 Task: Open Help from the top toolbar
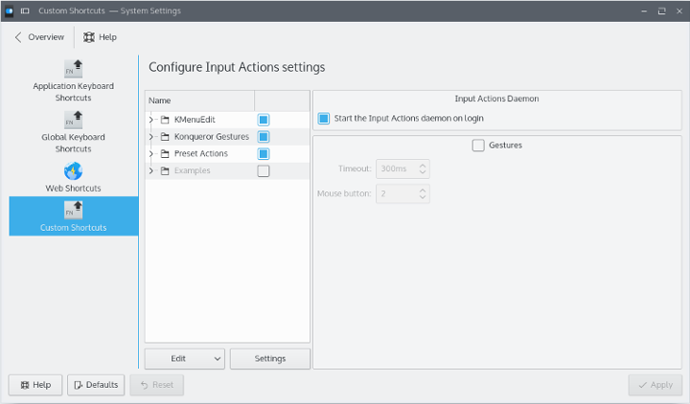[x=100, y=37]
